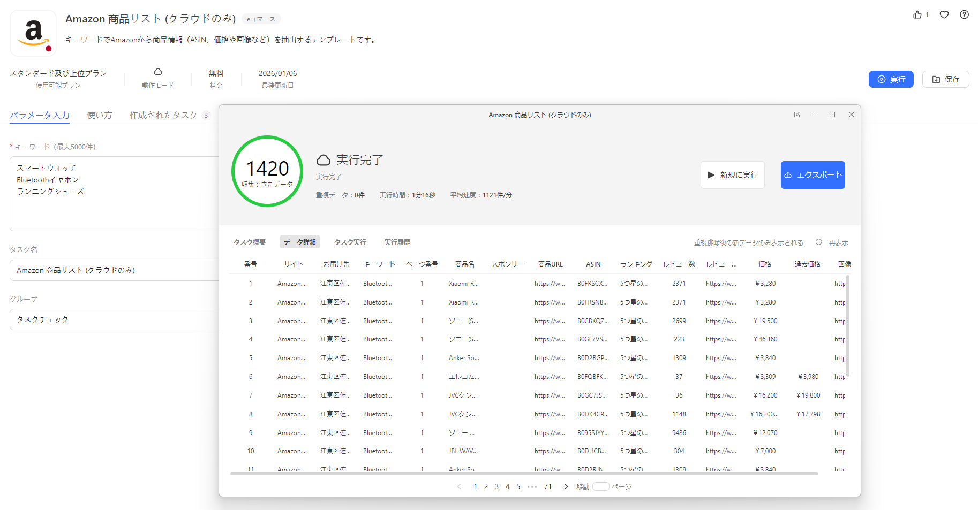Click the heart favorite icon

[944, 15]
